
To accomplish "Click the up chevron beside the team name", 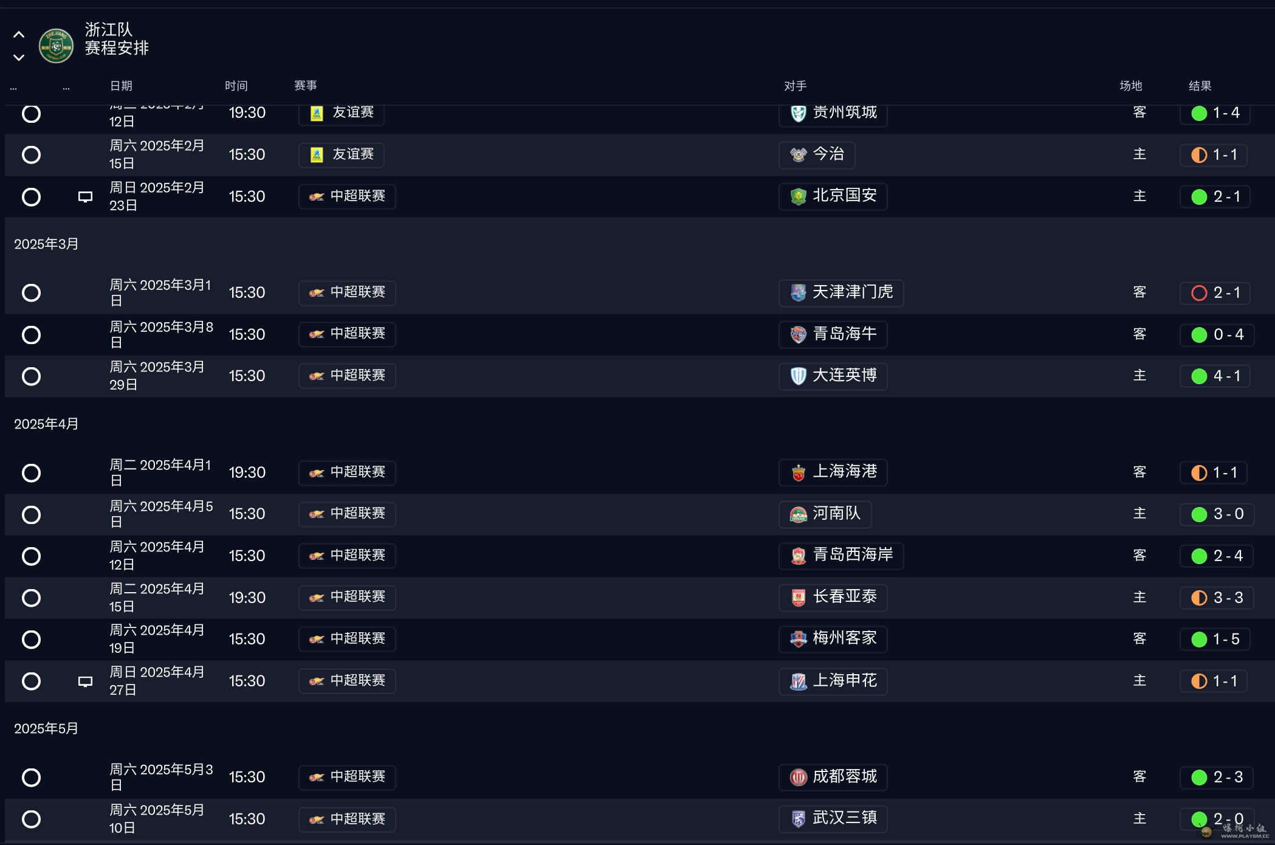I will click(x=19, y=35).
